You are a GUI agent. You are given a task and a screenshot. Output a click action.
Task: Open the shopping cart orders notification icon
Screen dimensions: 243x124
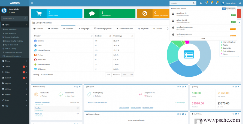point(206,3)
